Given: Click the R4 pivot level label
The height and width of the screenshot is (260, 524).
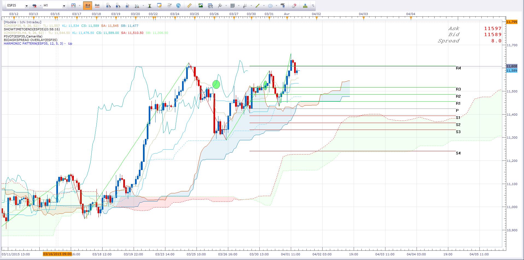Looking at the screenshot, I should [x=458, y=68].
